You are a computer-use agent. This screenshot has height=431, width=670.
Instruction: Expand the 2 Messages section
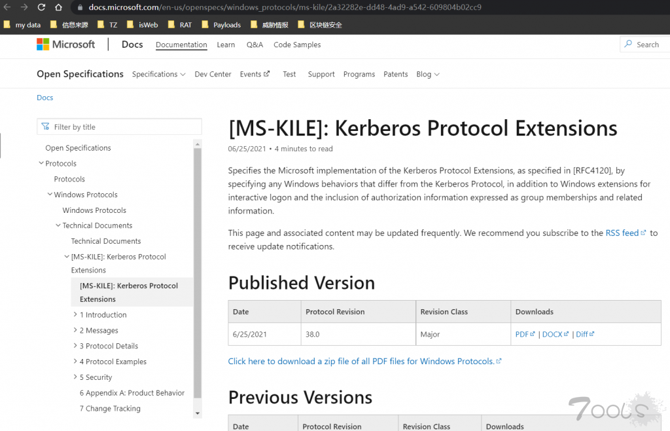coord(75,330)
